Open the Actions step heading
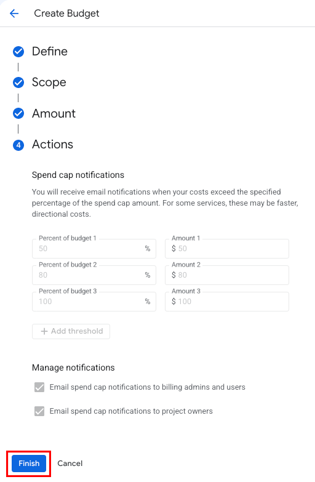This screenshot has height=482, width=315. [52, 145]
